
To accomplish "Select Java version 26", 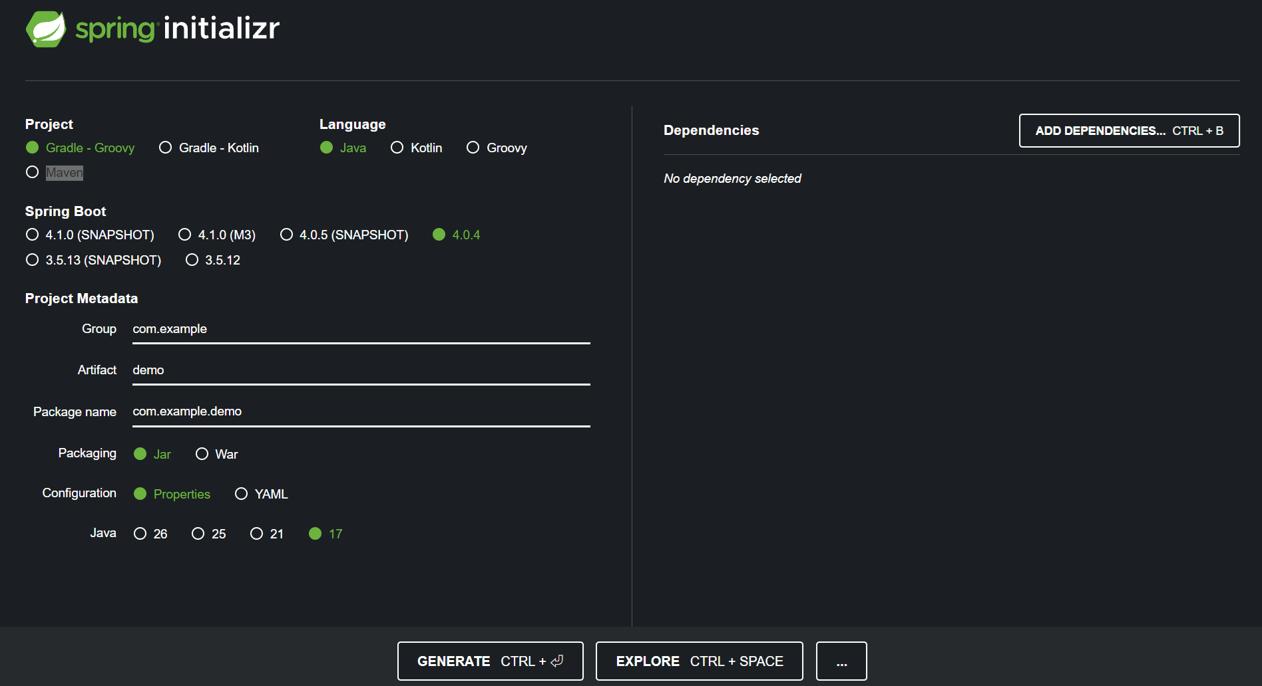I will coord(150,534).
